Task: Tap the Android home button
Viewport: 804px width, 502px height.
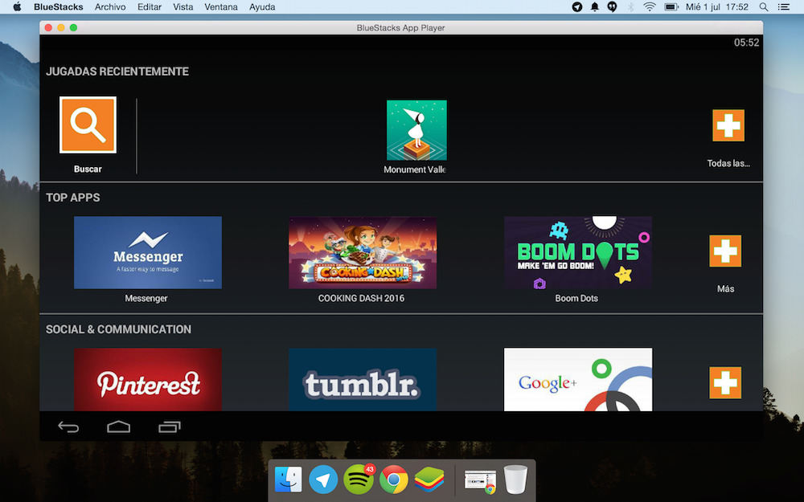Action: click(118, 426)
